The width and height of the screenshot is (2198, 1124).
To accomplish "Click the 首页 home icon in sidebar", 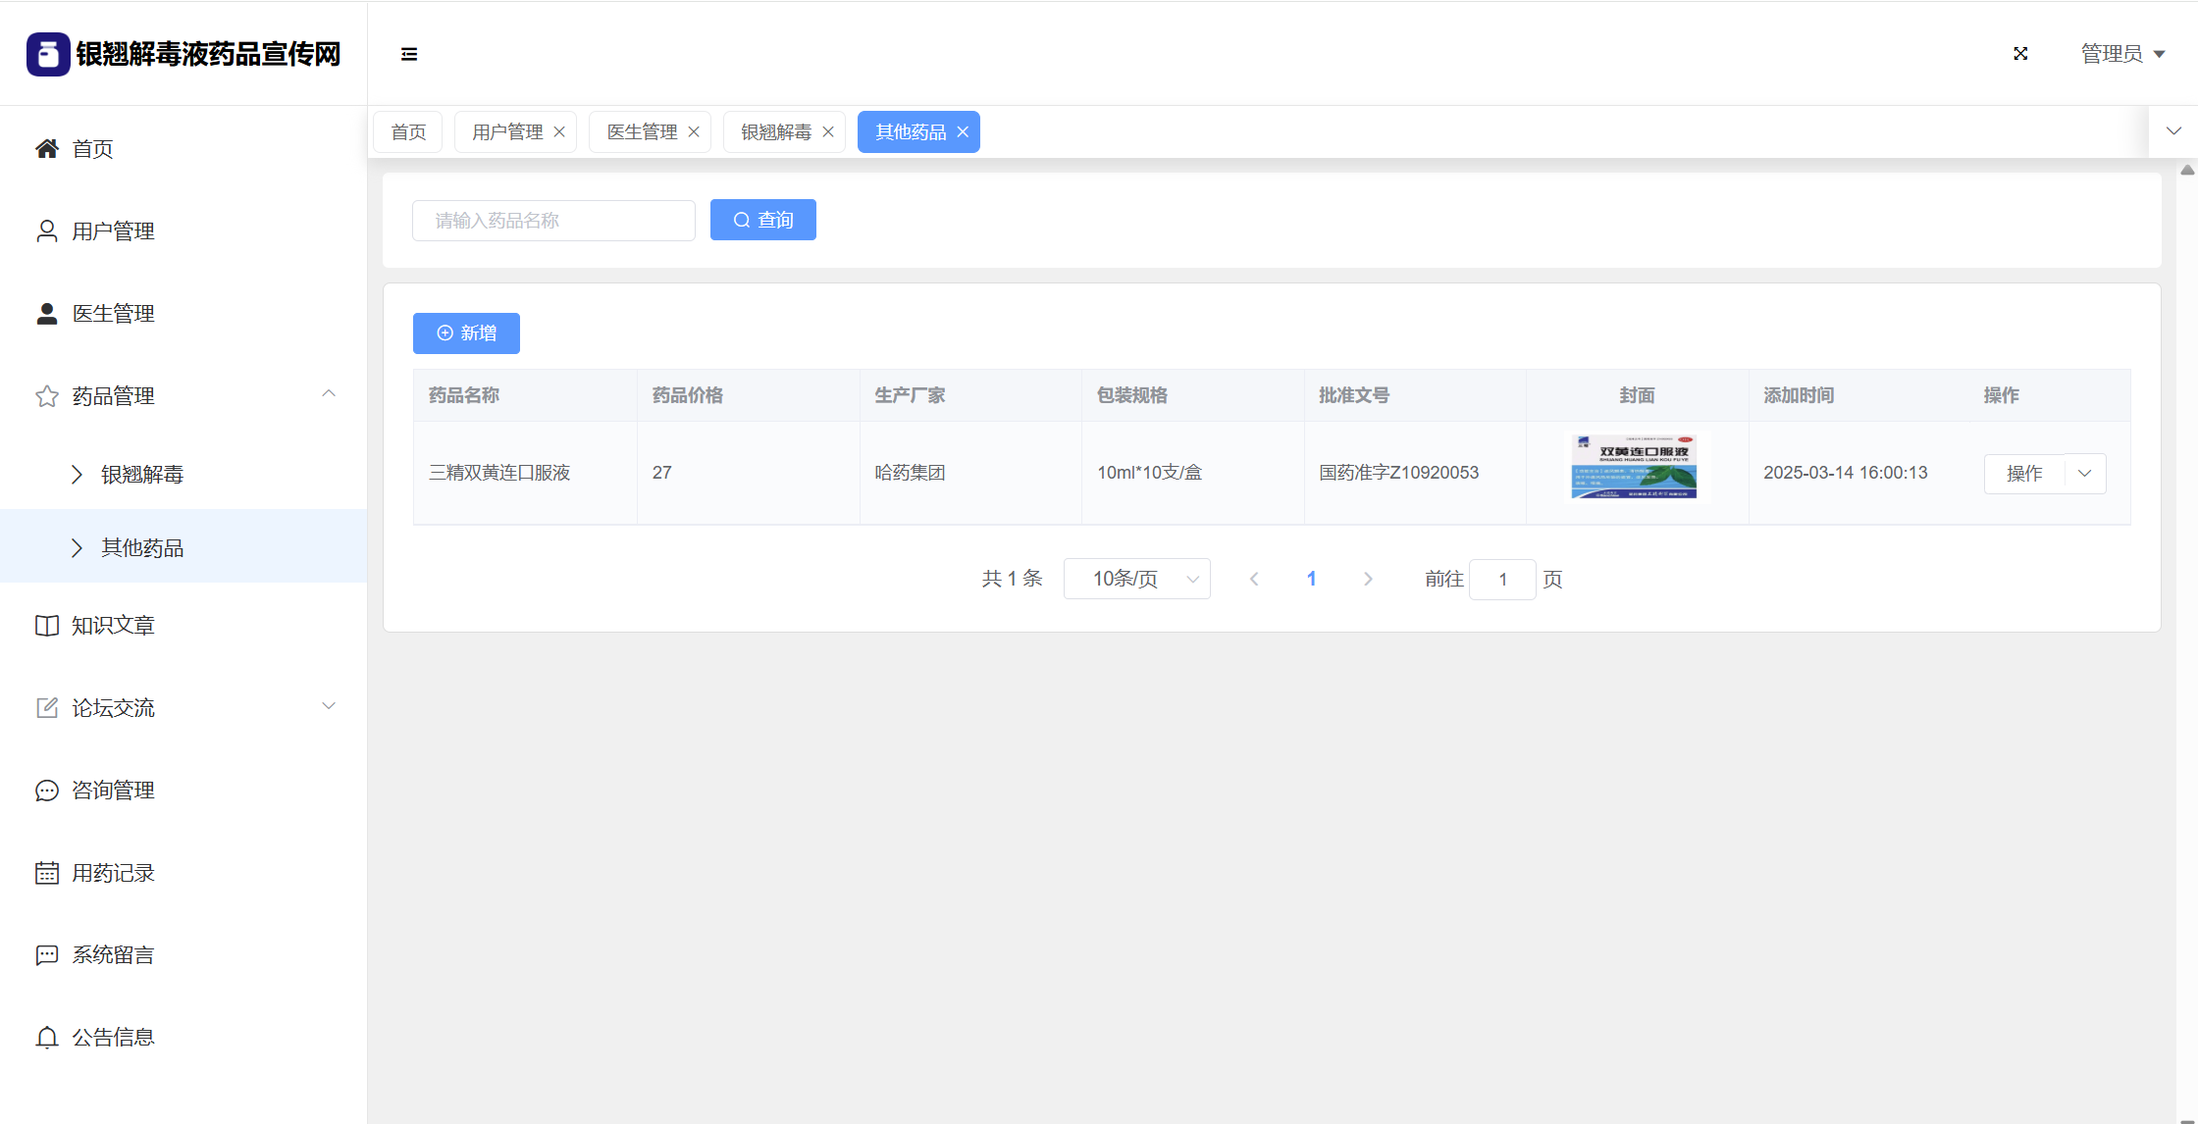I will (46, 149).
